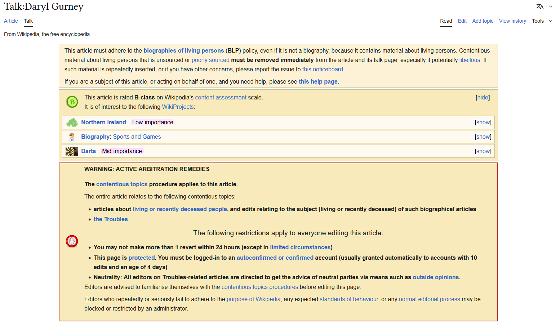
Task: Open the limited circumstances link
Action: (x=300, y=247)
